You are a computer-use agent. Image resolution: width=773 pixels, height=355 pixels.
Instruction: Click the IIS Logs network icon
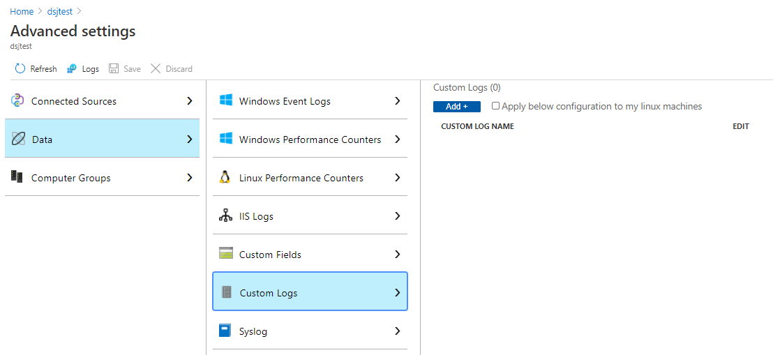(x=225, y=216)
